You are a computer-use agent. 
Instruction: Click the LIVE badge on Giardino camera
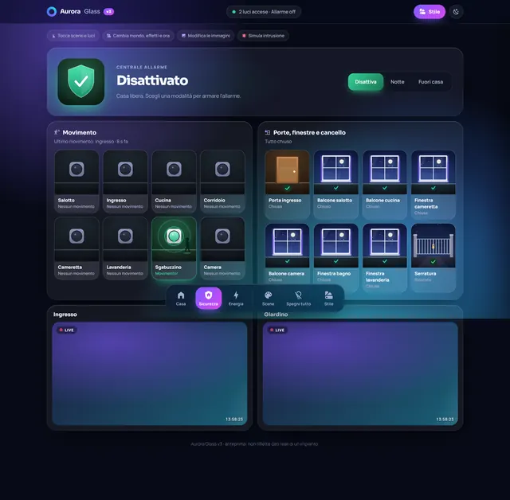click(x=277, y=330)
